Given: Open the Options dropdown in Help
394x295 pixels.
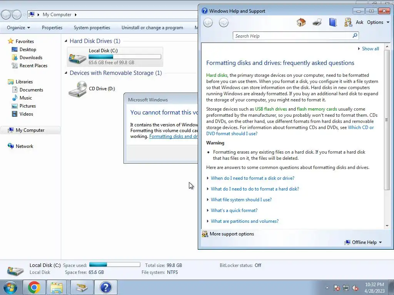Looking at the screenshot, I should [x=378, y=22].
